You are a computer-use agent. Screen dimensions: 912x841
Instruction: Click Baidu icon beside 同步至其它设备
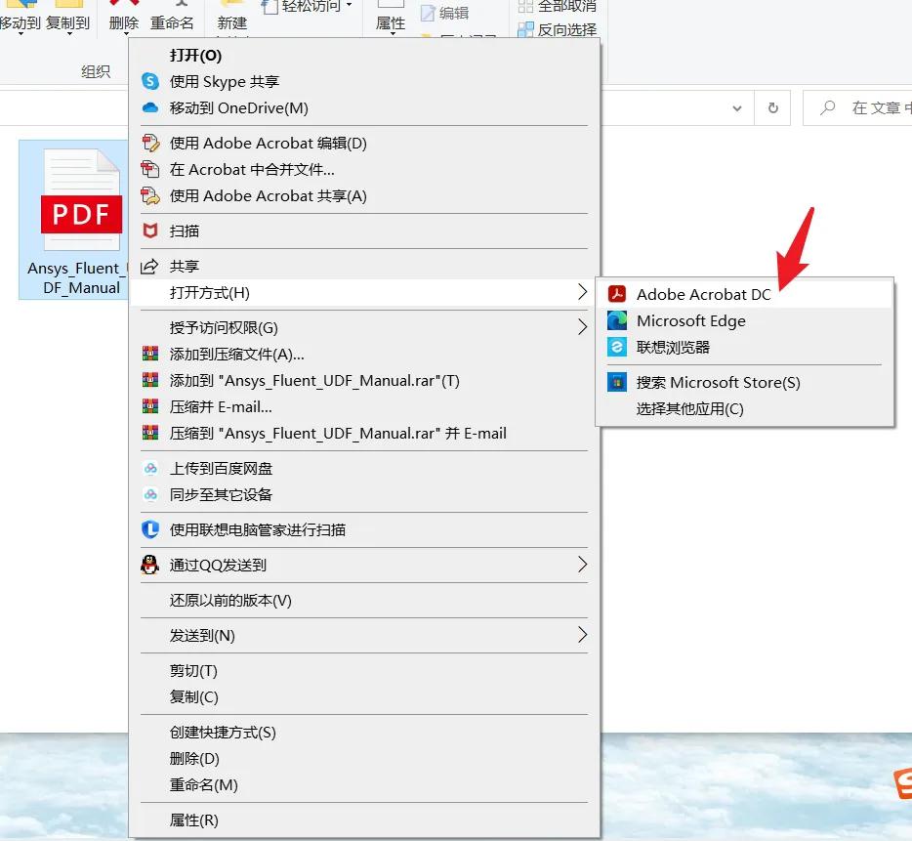pyautogui.click(x=150, y=494)
